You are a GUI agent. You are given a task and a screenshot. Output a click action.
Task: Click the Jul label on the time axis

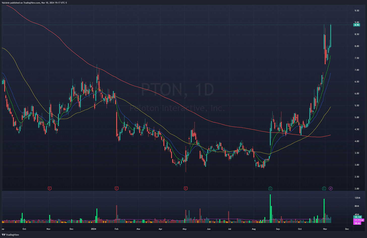pyautogui.click(x=230, y=229)
